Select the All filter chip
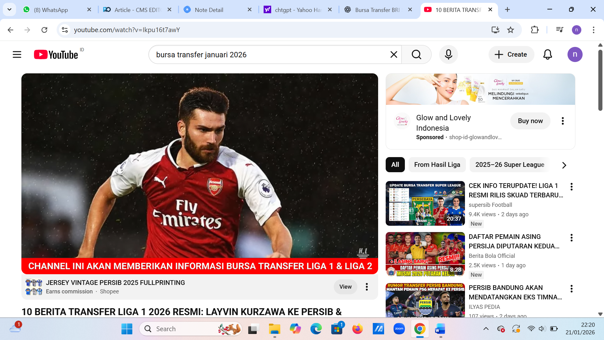604x340 pixels. click(x=395, y=165)
